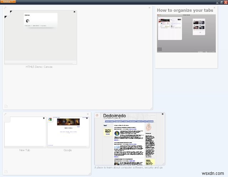
Task: Open the Google tab thumbnail
Action: (68, 132)
